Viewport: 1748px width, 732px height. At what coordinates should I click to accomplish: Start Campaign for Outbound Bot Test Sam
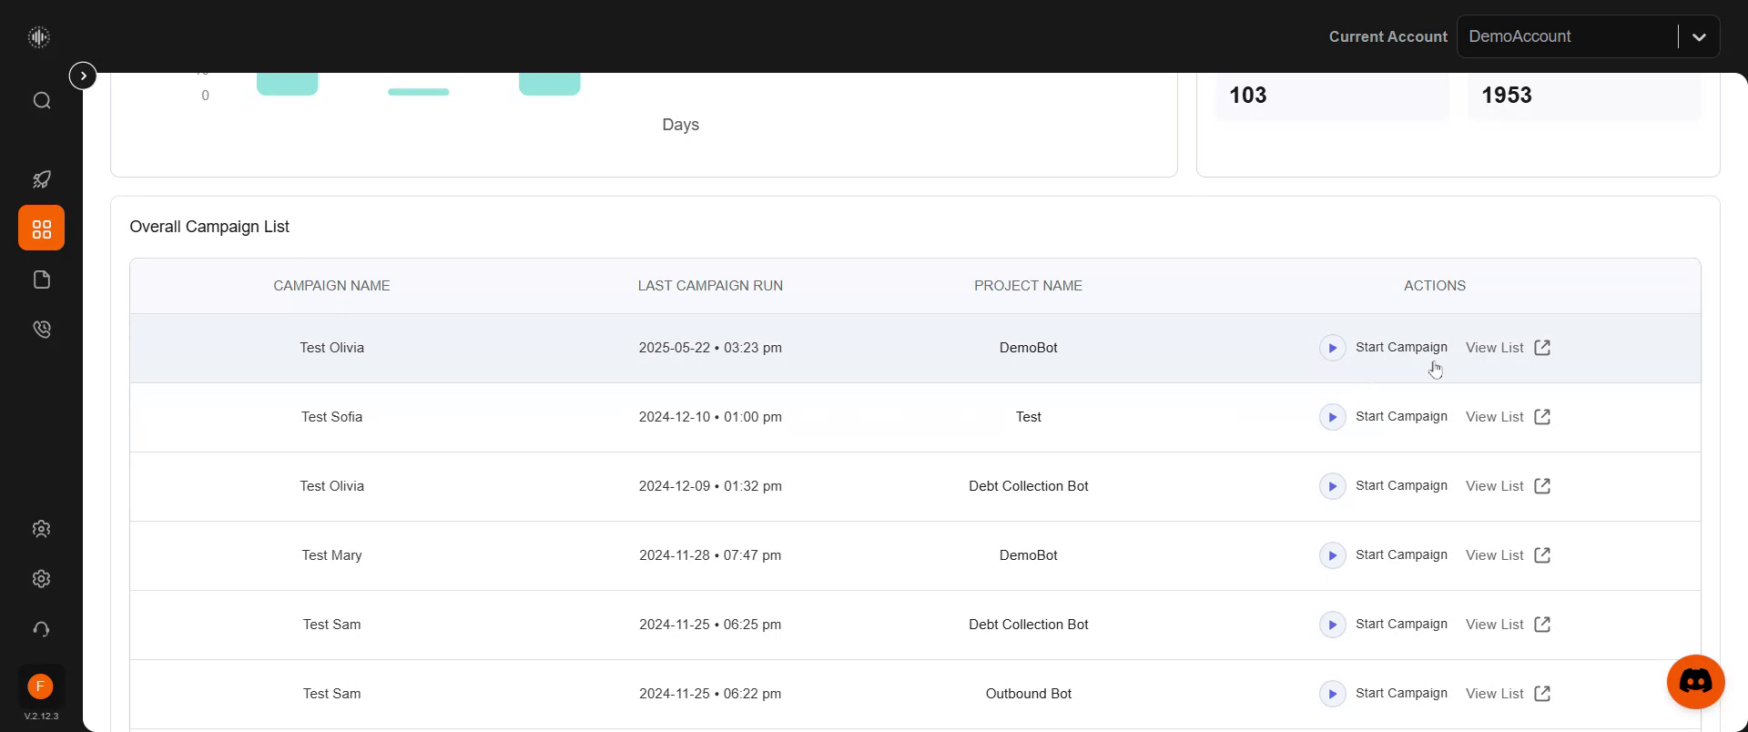point(1384,694)
